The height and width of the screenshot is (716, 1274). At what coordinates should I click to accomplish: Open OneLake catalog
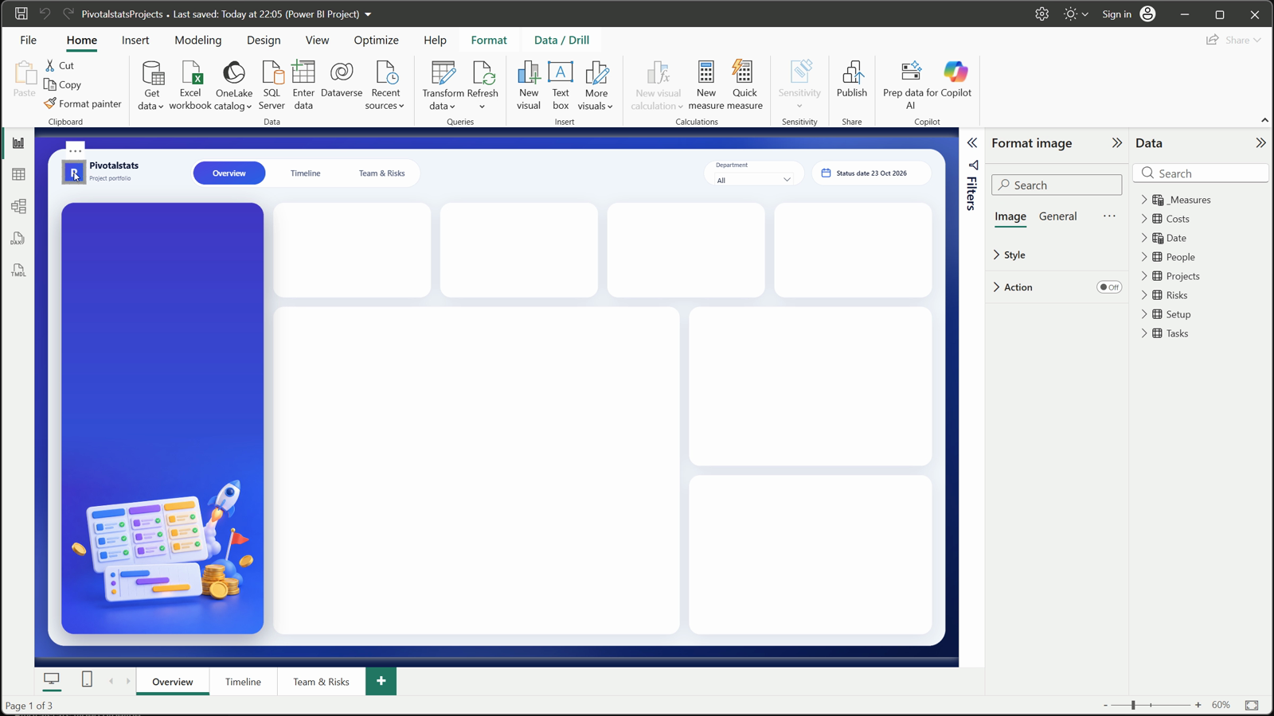pos(233,85)
